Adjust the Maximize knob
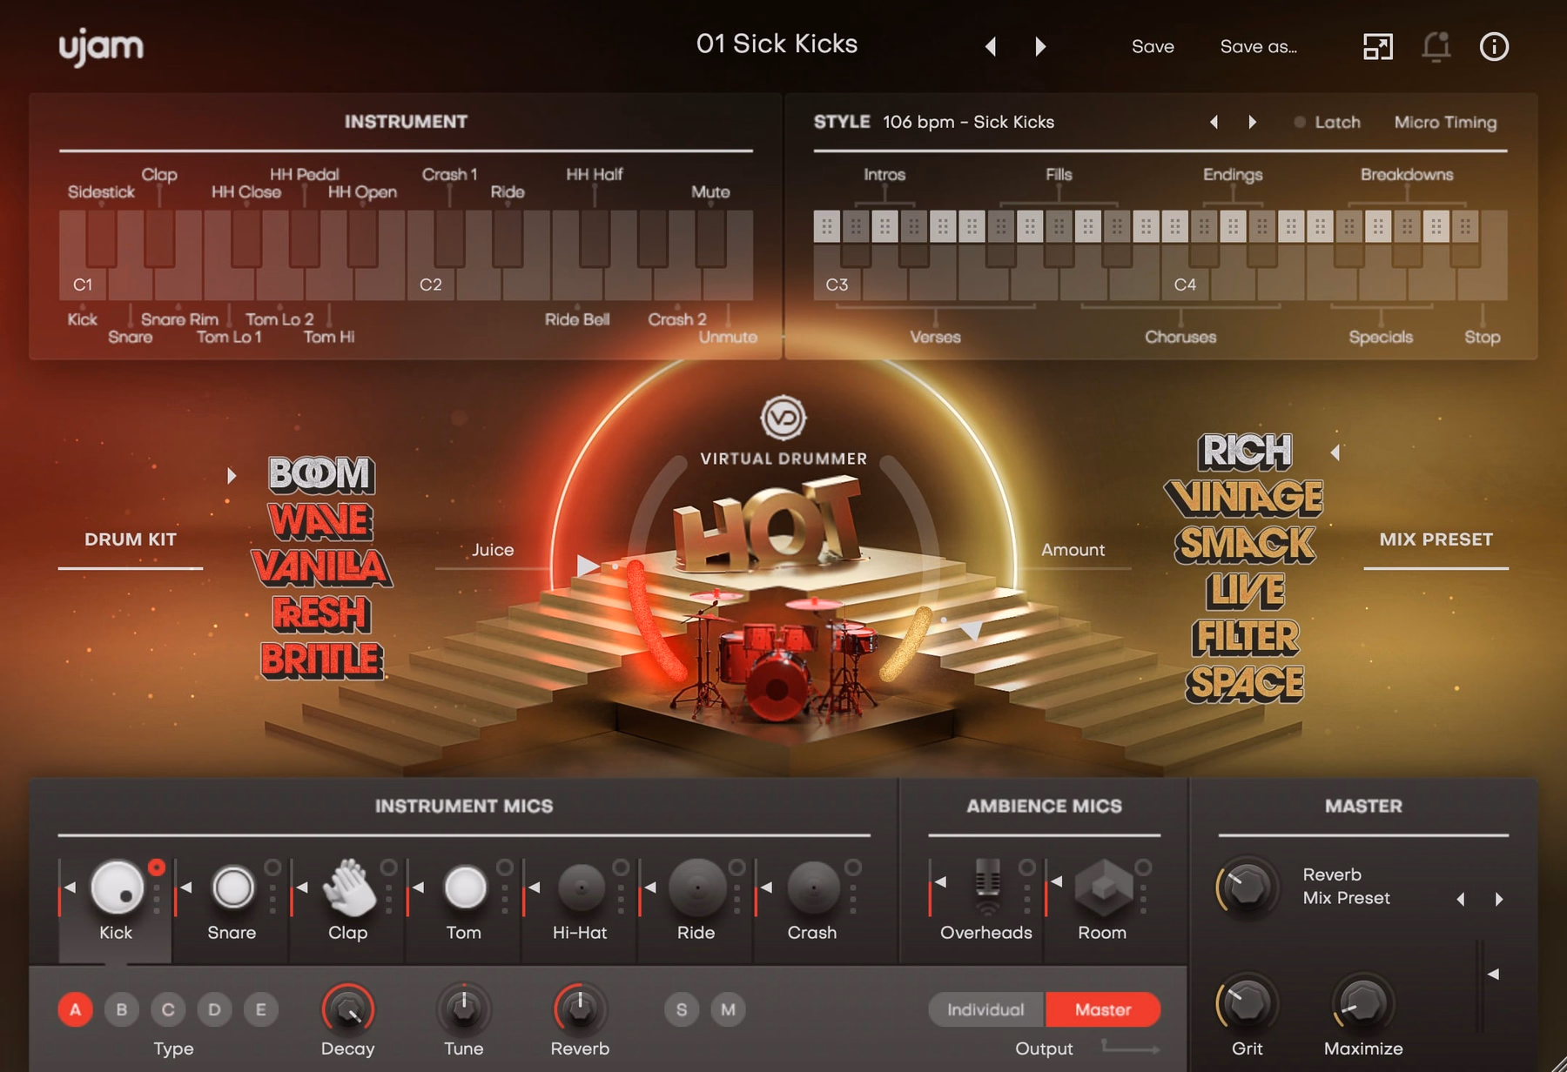 (x=1363, y=1002)
